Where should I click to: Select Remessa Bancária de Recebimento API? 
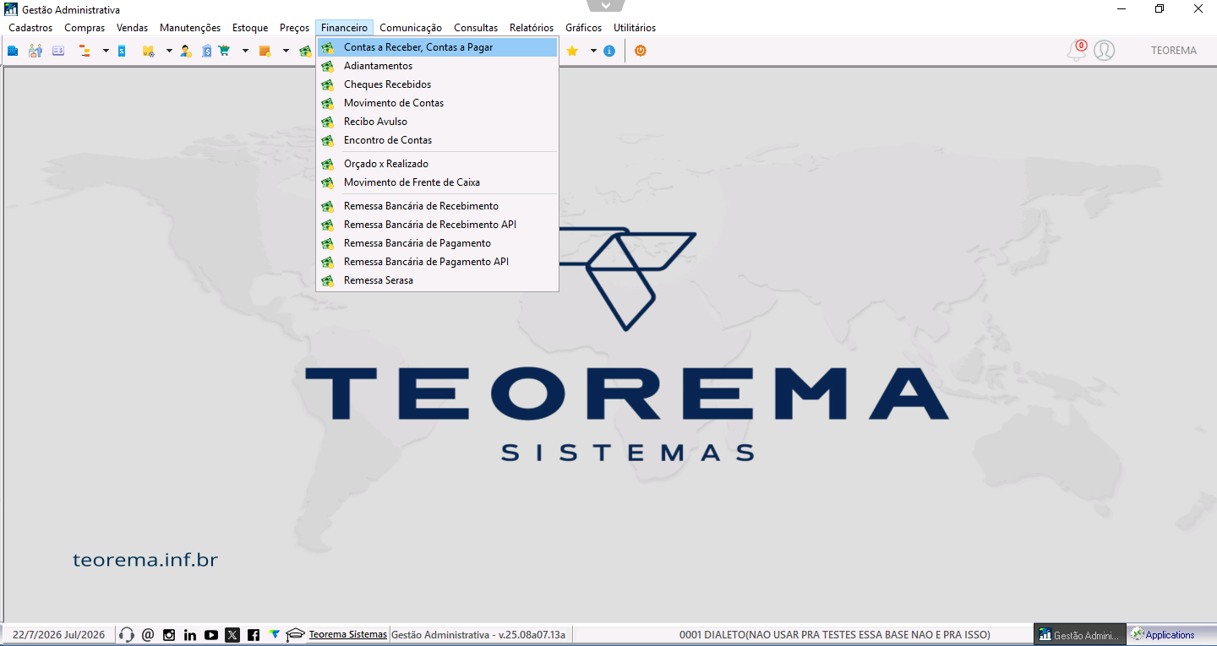coord(437,225)
